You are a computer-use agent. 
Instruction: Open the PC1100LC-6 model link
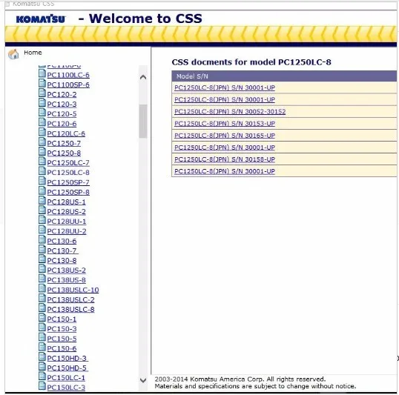point(68,75)
